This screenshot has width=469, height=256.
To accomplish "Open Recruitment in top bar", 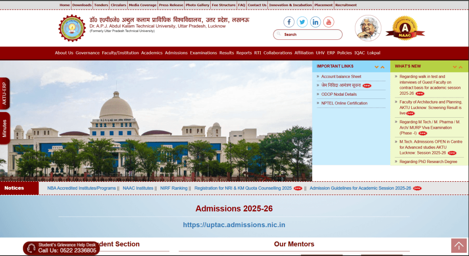I will [x=346, y=5].
